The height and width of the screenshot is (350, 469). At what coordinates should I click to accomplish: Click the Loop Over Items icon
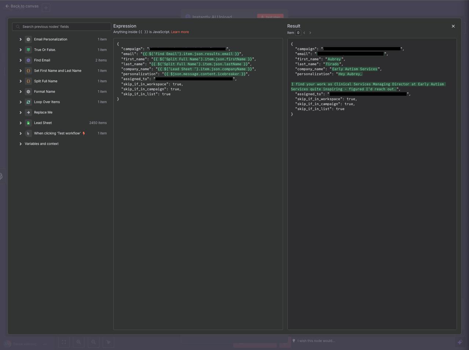click(28, 102)
